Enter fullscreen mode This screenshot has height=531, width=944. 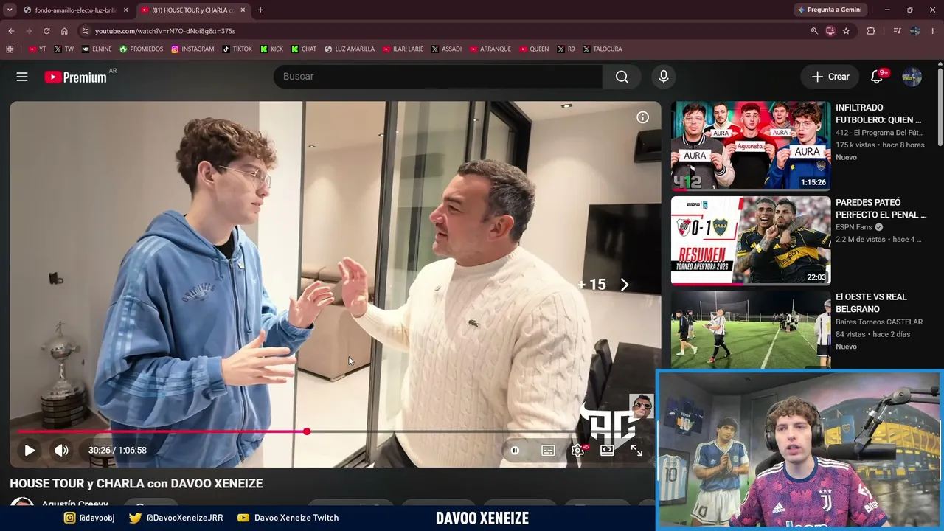tap(636, 450)
